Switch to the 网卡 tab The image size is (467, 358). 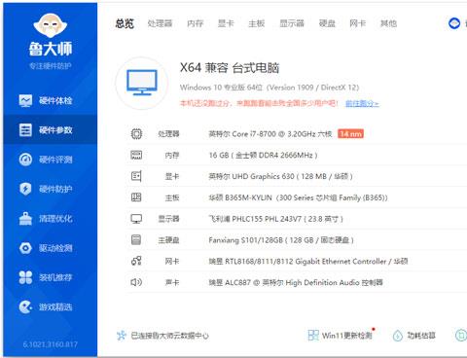click(357, 23)
